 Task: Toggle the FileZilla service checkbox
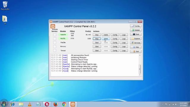click(55, 43)
